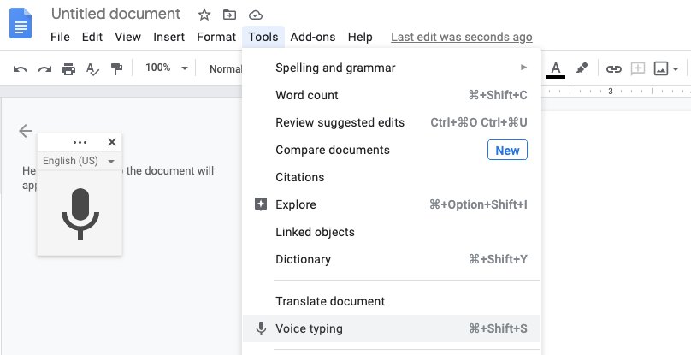Open the Edit menu
691x355 pixels.
click(x=92, y=37)
